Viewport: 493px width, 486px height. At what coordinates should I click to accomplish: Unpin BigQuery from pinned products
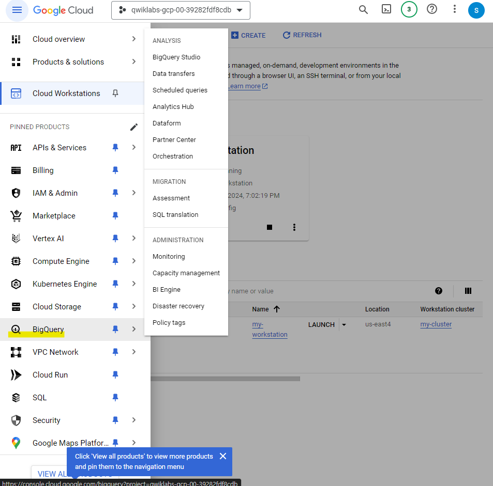point(115,330)
